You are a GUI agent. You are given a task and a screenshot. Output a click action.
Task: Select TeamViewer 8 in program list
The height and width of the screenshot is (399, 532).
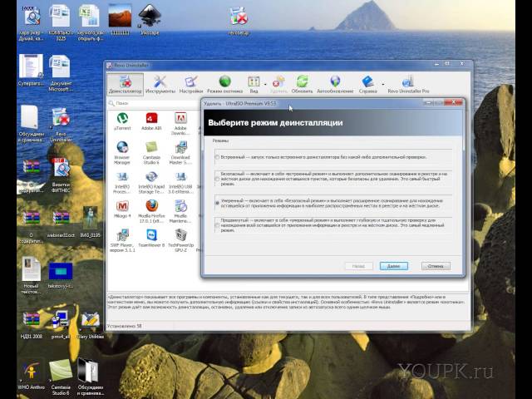click(151, 238)
